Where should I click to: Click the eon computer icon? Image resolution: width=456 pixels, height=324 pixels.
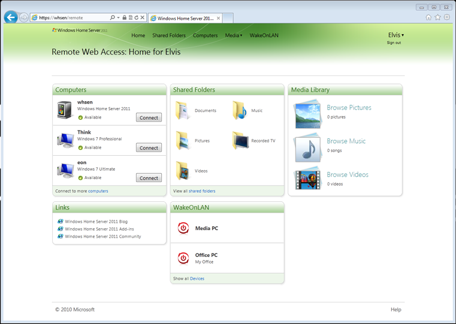click(65, 171)
